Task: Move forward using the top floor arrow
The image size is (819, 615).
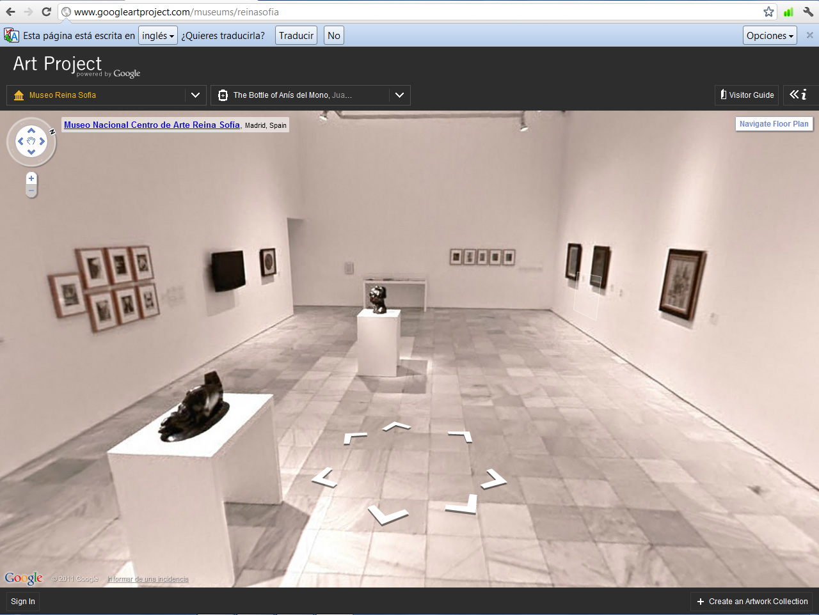Action: point(397,426)
